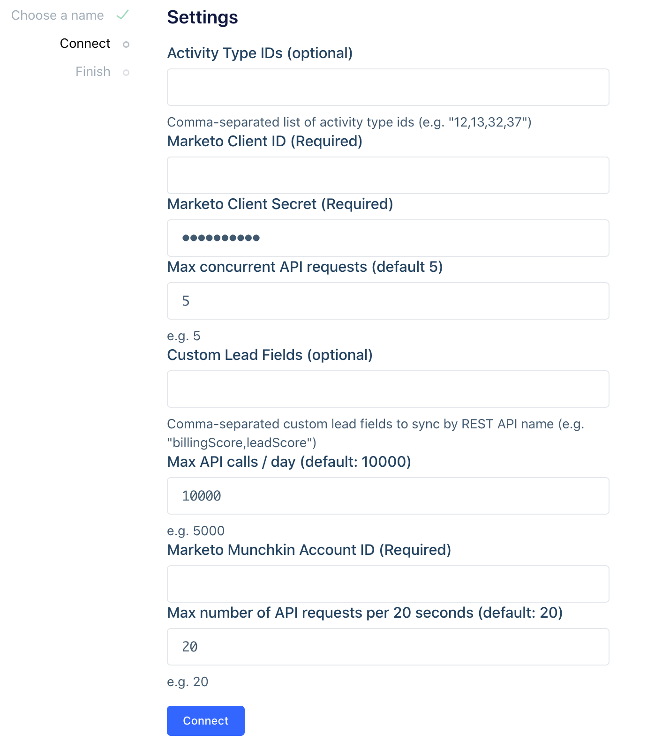Screen dimensions: 647x748
Task: Click the green checkmark beside Choose a name
Action: pos(122,15)
